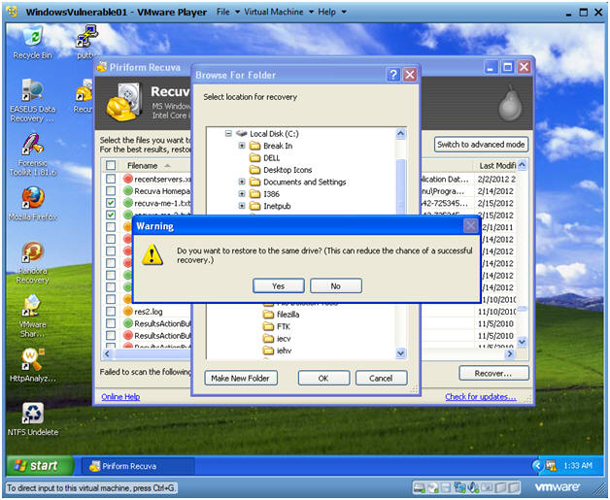Expand the Break In folder
Screen dimensions: 610x500
[x=242, y=146]
